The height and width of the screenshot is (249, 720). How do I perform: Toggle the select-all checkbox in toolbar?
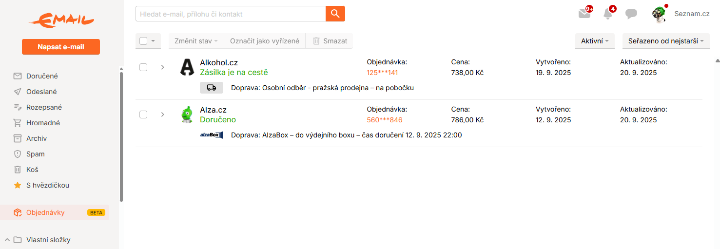(x=143, y=41)
